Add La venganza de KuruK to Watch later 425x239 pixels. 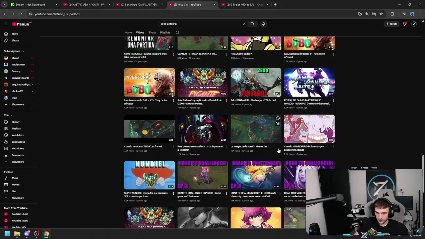click(x=278, y=118)
